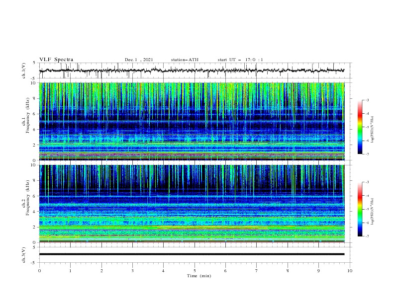Click the "-5" tick of ch.3(V) axis
Image resolution: width=394 pixels, height=304 pixels.
coord(33,263)
